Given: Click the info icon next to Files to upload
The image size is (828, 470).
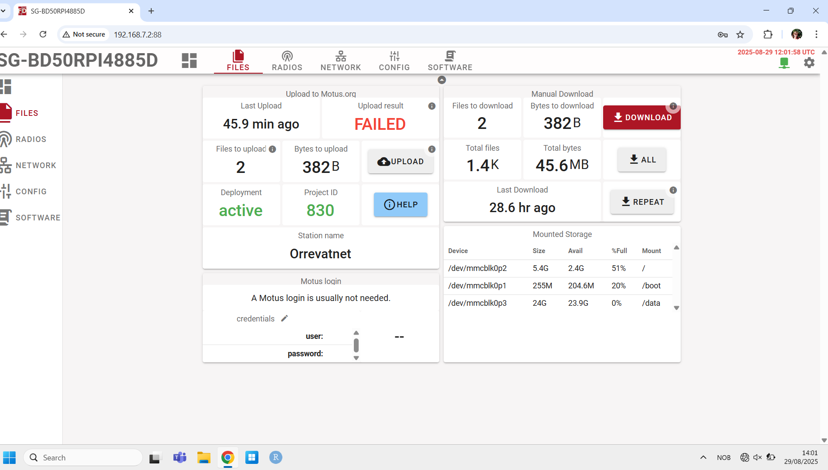Looking at the screenshot, I should click(x=272, y=149).
